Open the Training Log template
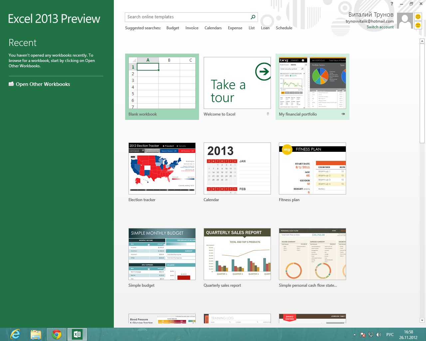426x341 pixels. [x=237, y=318]
